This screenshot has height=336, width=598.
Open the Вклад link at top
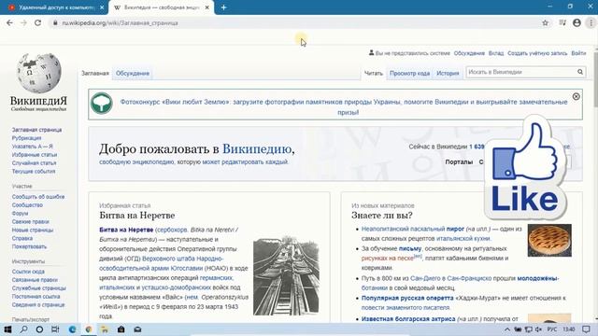496,53
